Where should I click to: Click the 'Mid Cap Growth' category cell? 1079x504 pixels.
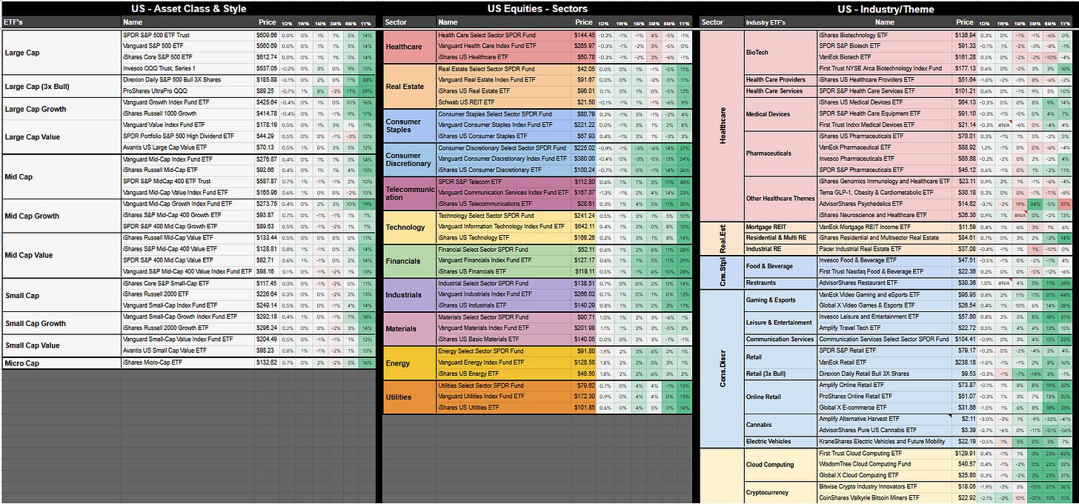point(62,216)
